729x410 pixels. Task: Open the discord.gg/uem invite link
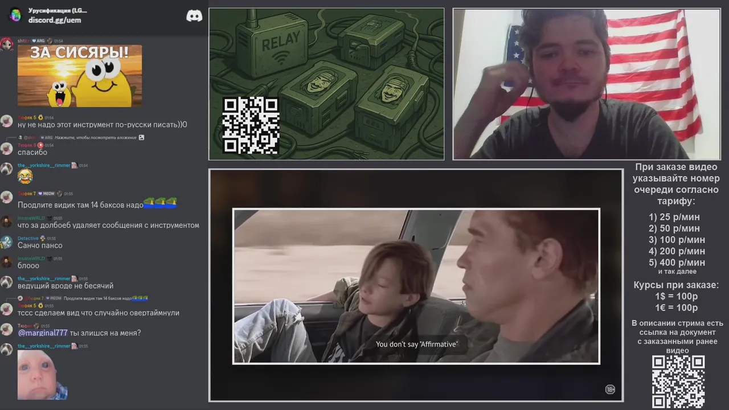[55, 20]
